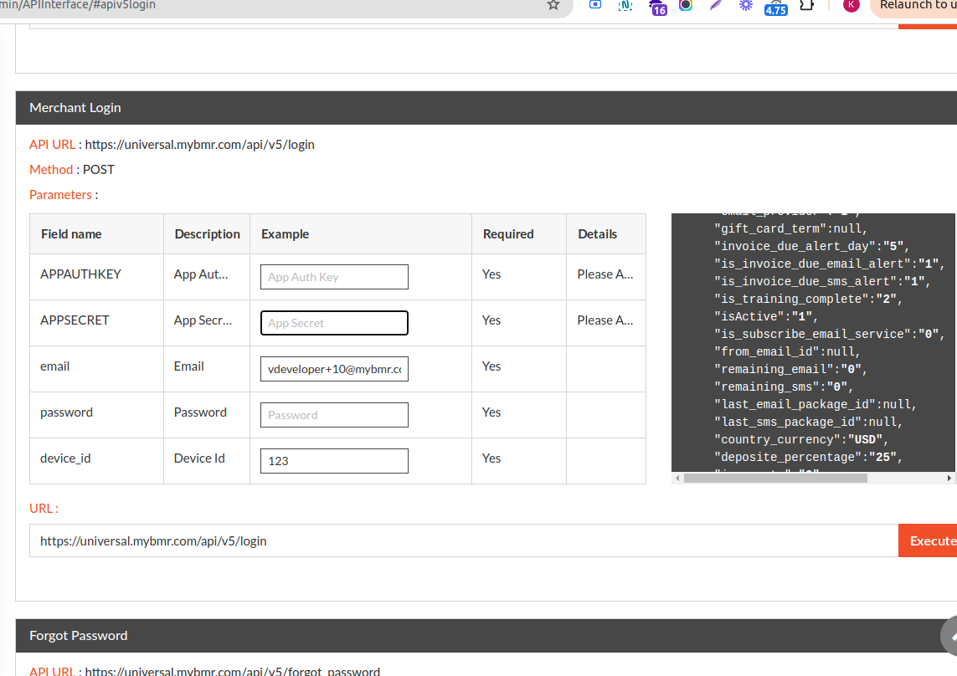Screen dimensions: 957x676
Task: Open the round camera lens extension
Action: point(686,5)
